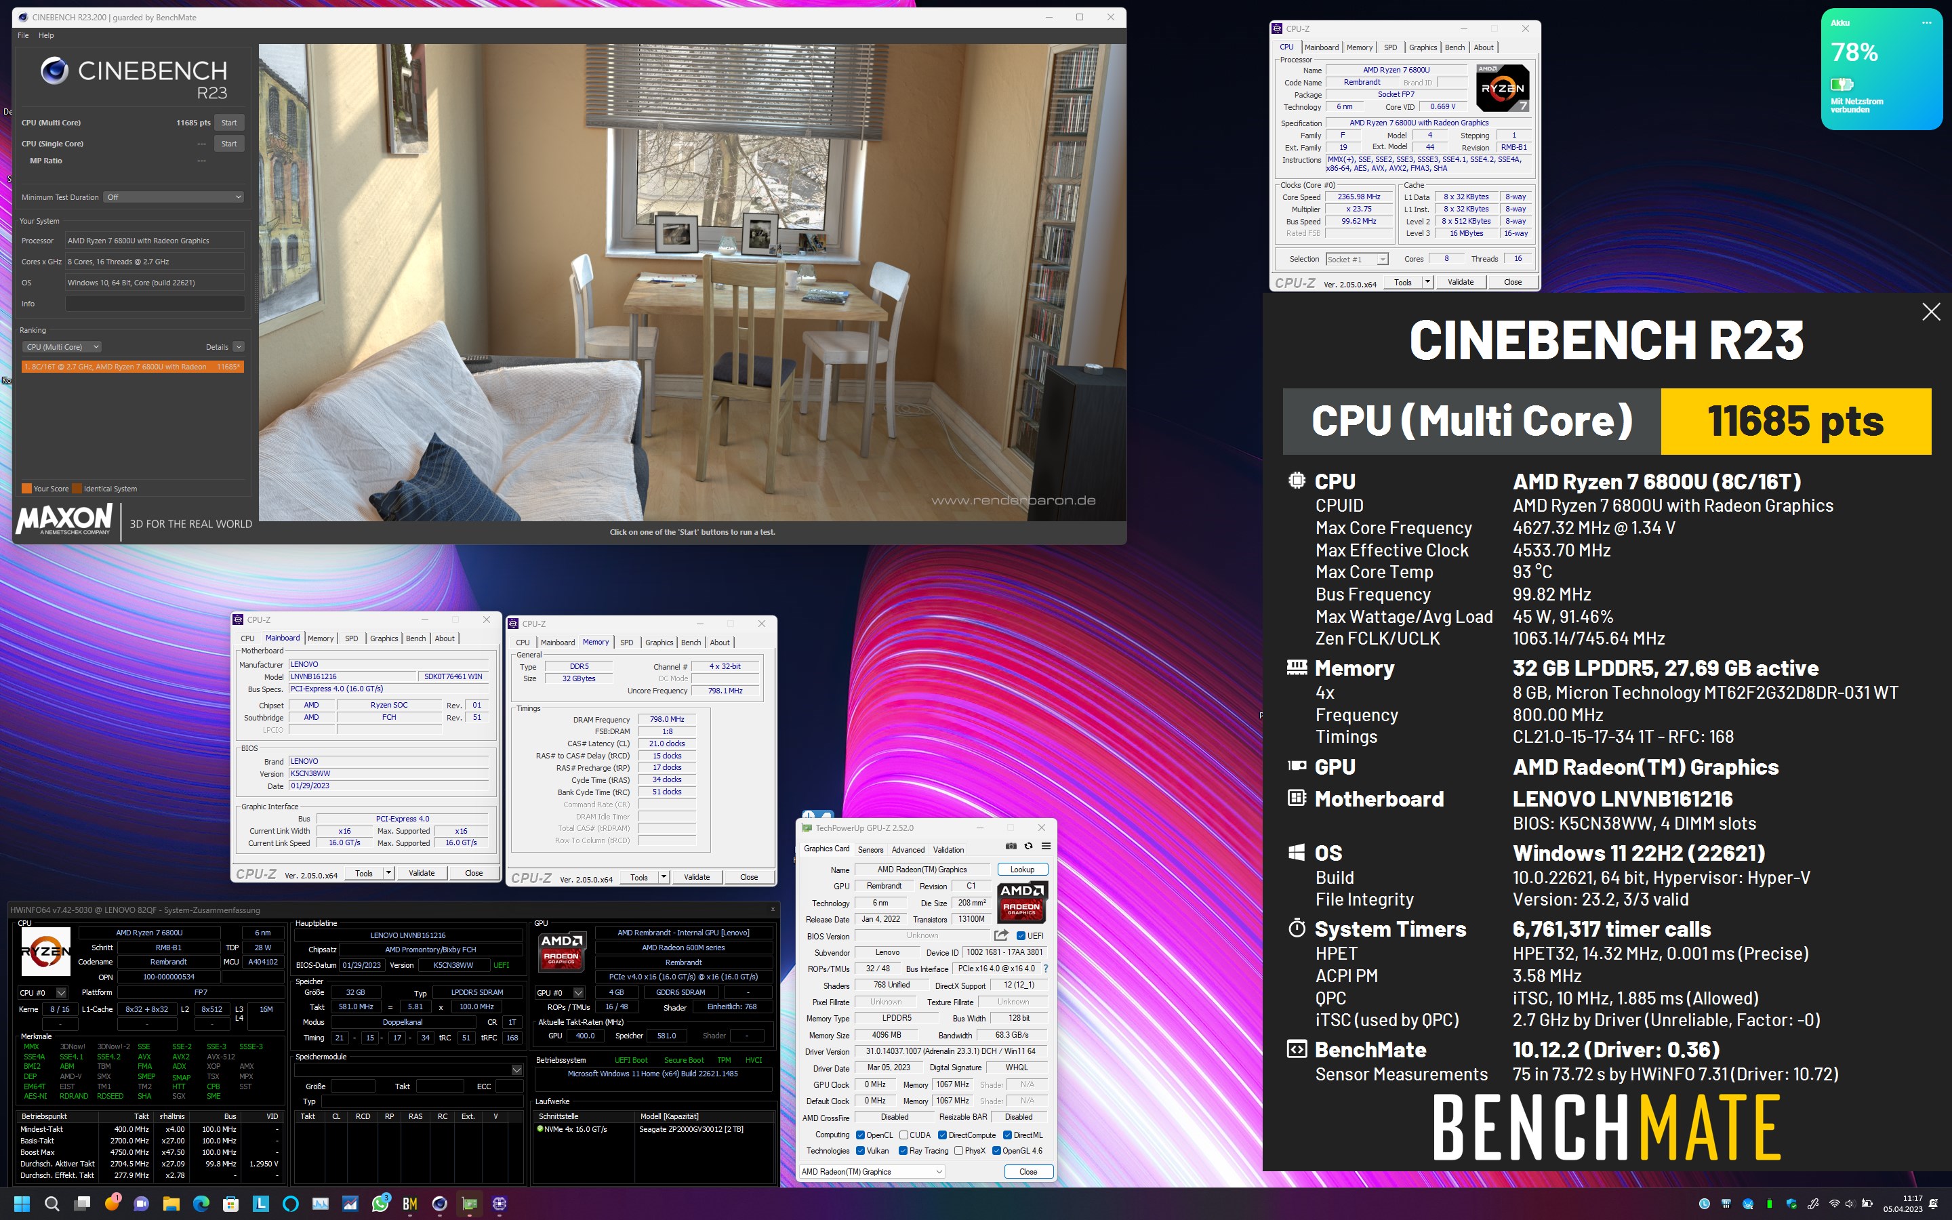Open volume tray icon

pos(1850,1204)
